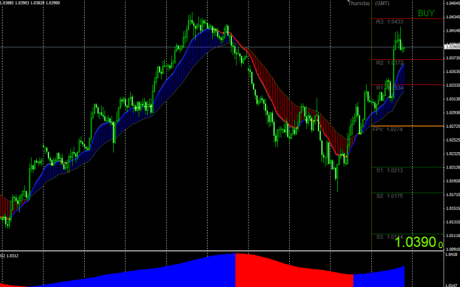The height and width of the screenshot is (287, 460).
Task: Click the 1.00910 value on price scale
Action: 453,249
